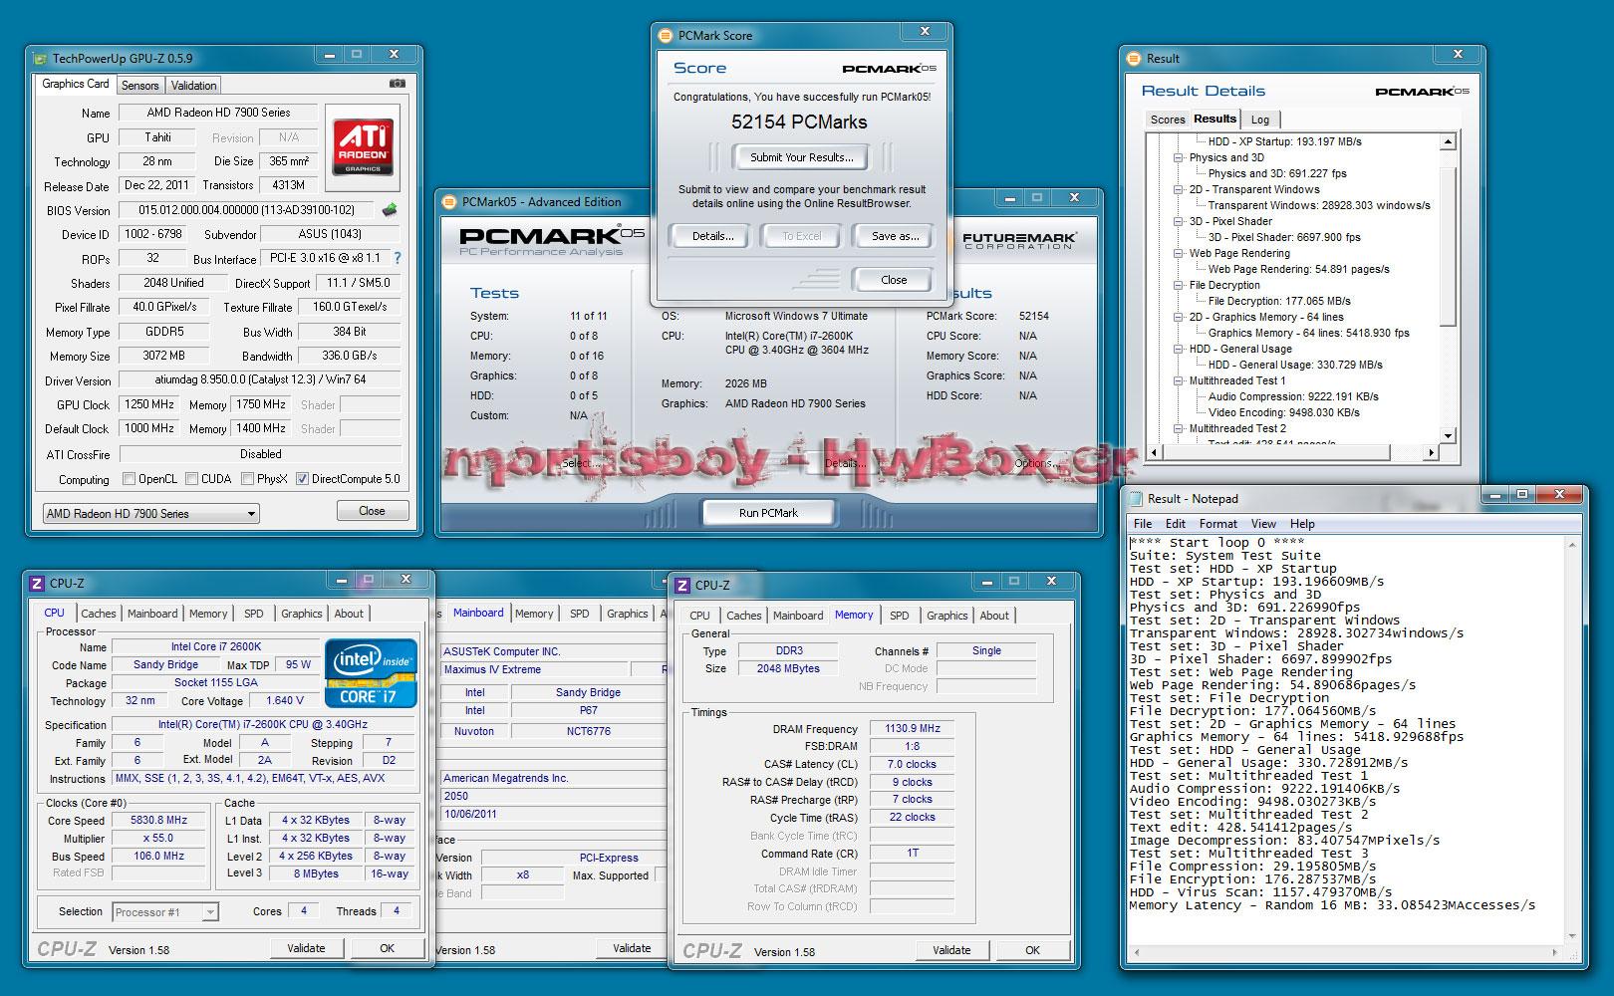Viewport: 1614px width, 996px height.
Task: Tick the CUDA checkbox in GPU-Z
Action: point(191,479)
